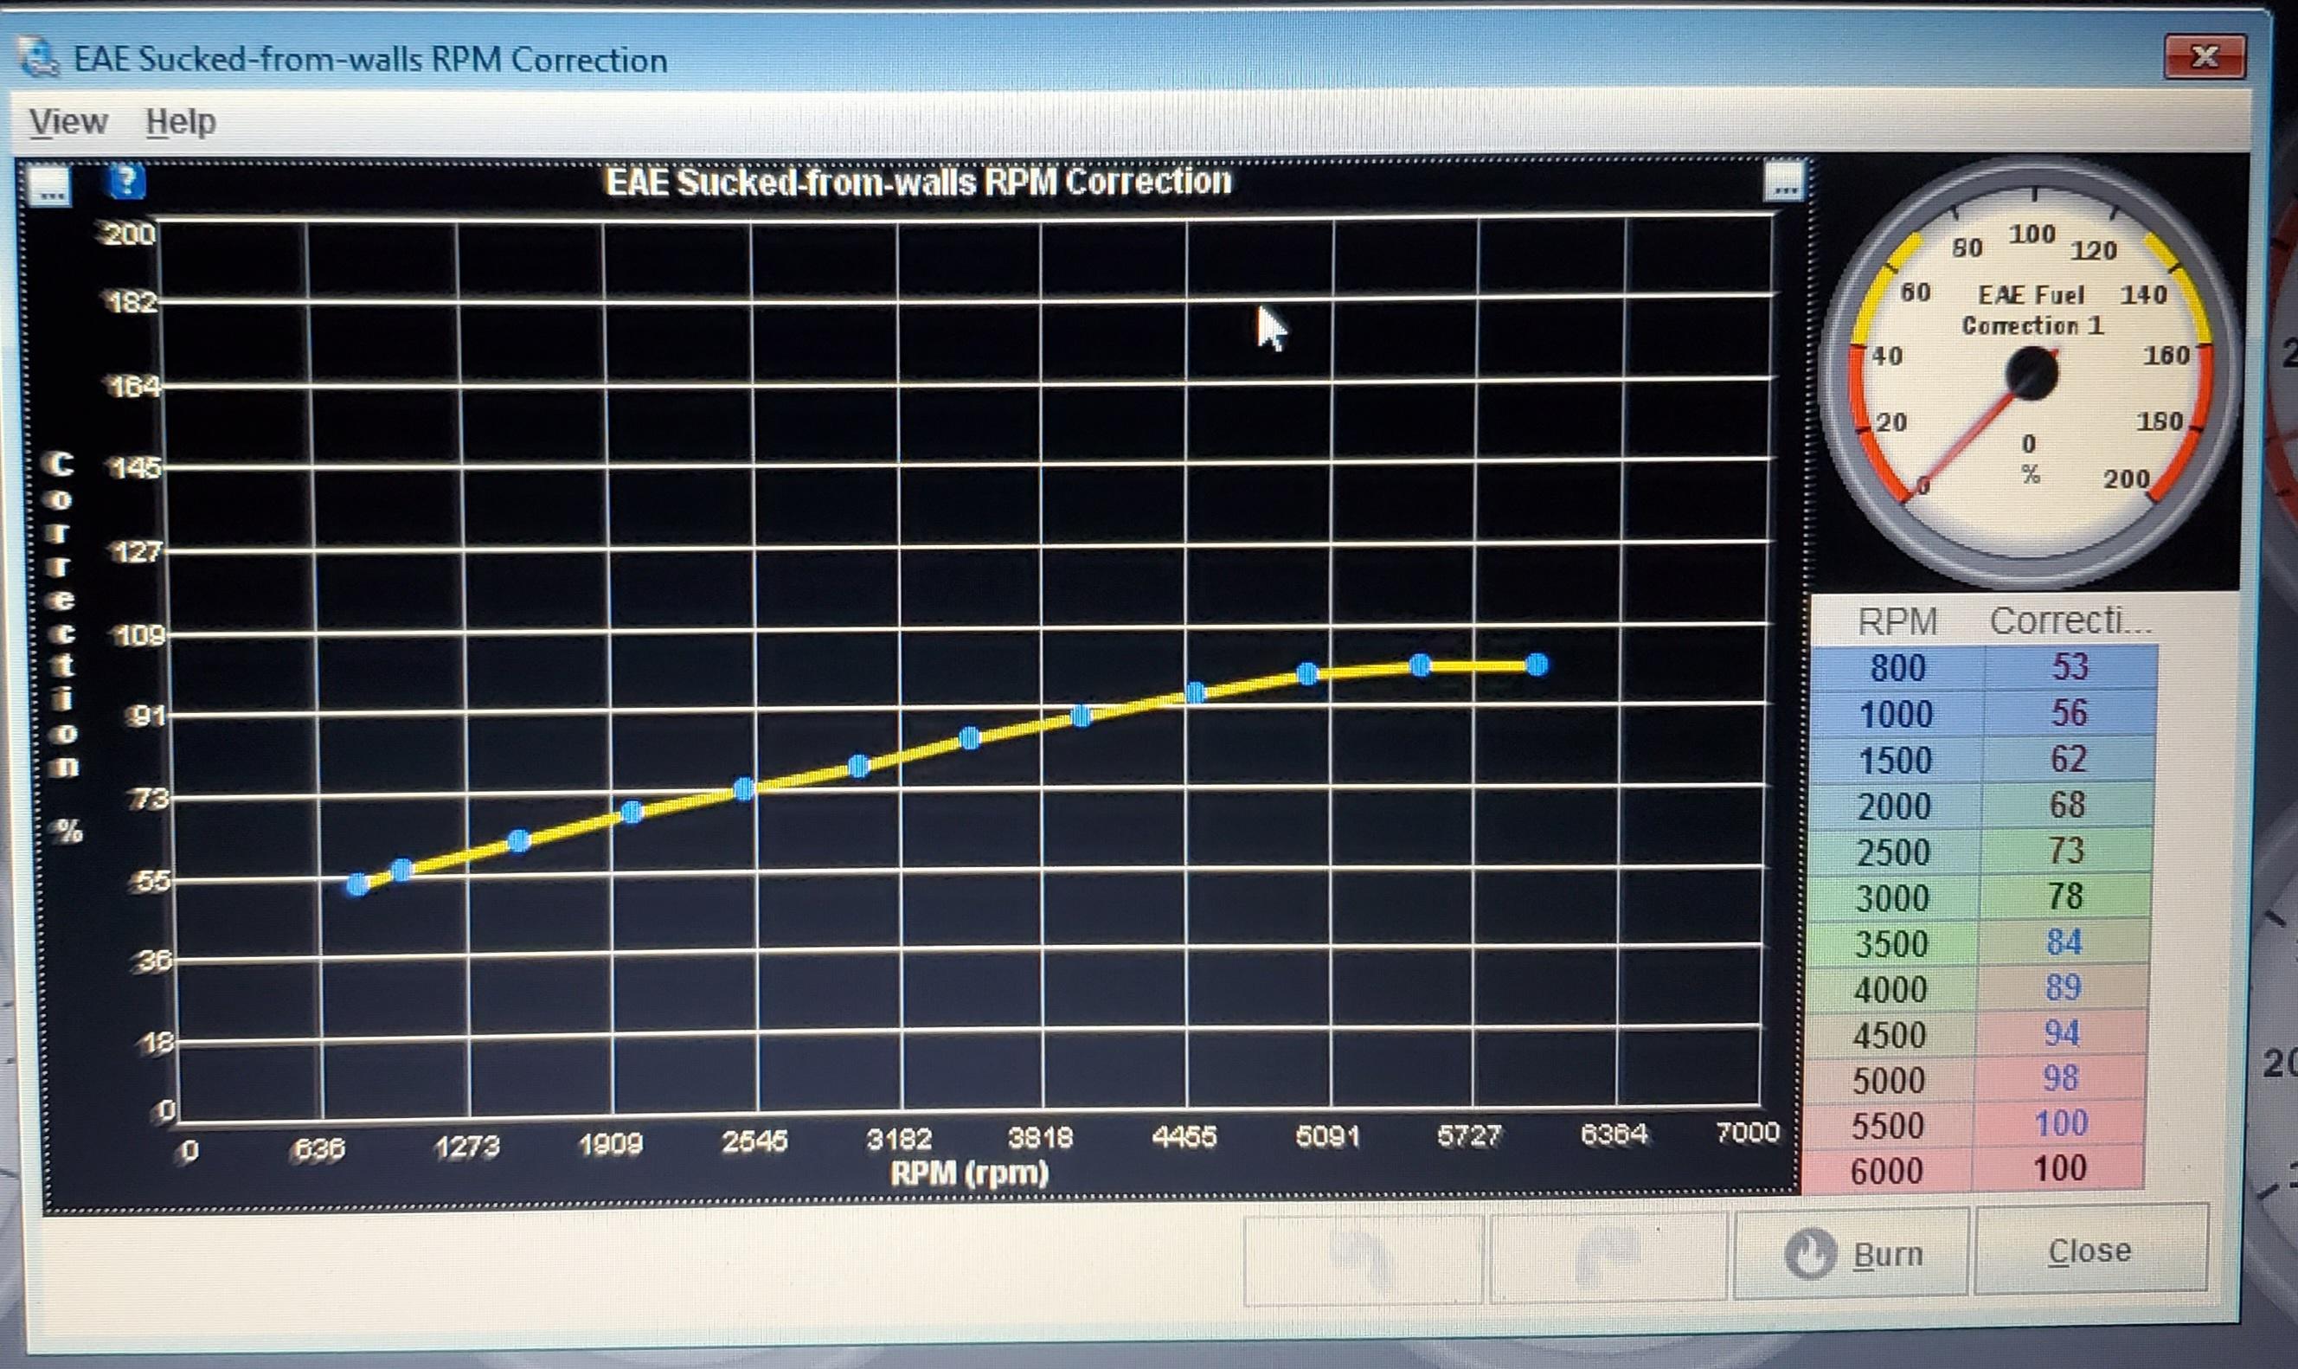
Task: Click the Burn button
Action: (x=1852, y=1255)
